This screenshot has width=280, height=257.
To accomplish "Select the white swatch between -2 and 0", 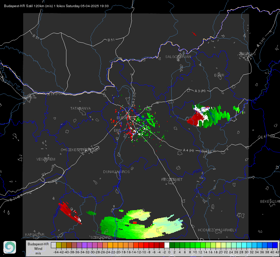I will coord(167,245).
